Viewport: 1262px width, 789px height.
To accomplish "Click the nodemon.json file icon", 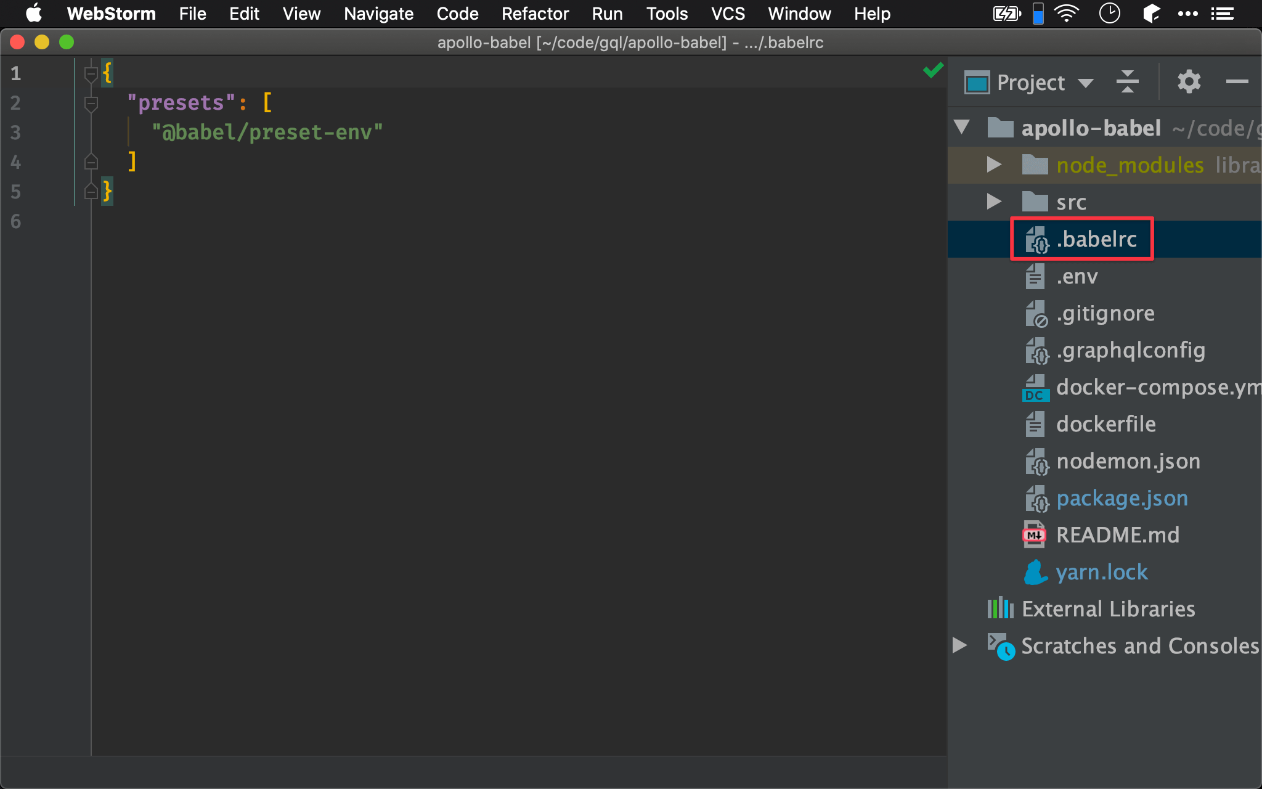I will 1036,462.
